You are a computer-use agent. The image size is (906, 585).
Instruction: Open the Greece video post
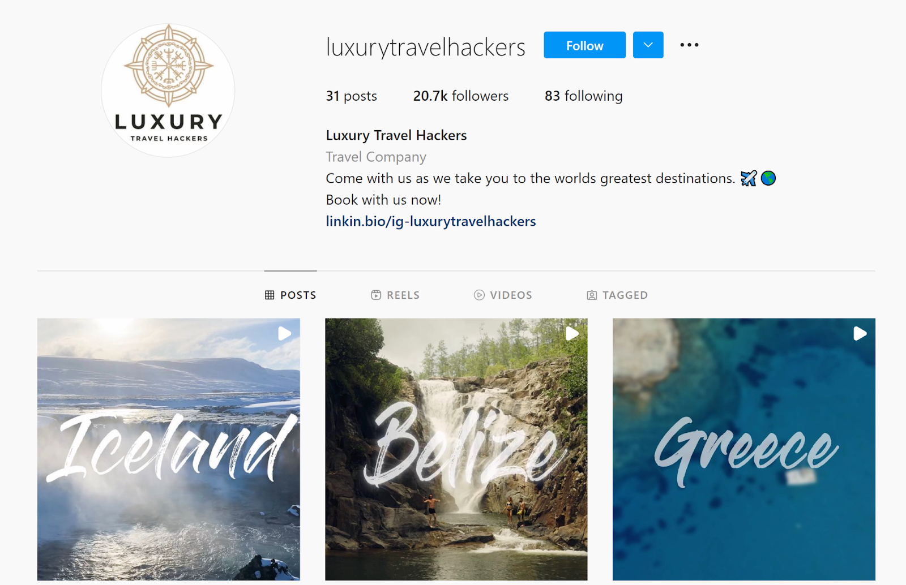(x=744, y=449)
